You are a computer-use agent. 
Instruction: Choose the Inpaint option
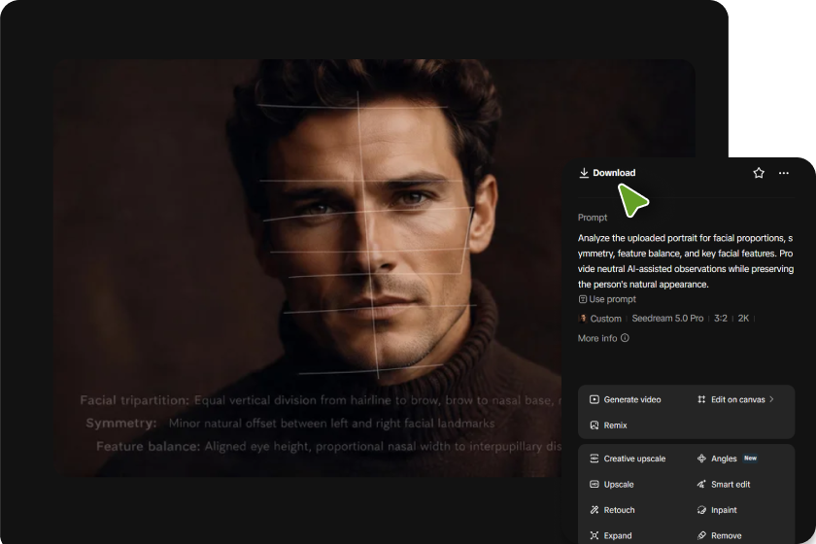click(717, 510)
